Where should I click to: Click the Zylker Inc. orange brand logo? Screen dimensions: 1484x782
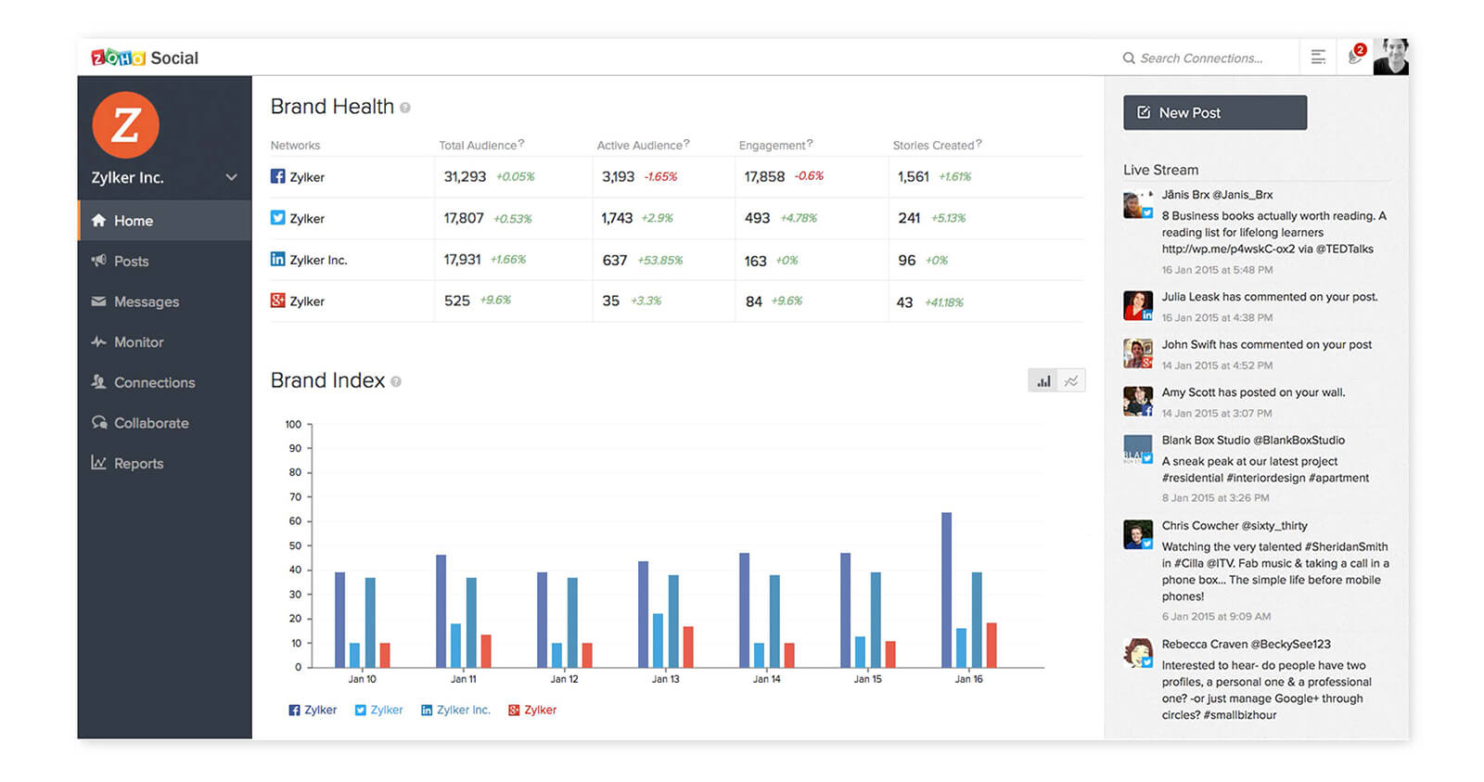[126, 125]
